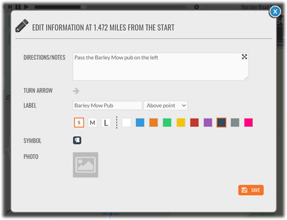287x220 pixels.
Task: Choose the yellow color swatch
Action: click(180, 122)
